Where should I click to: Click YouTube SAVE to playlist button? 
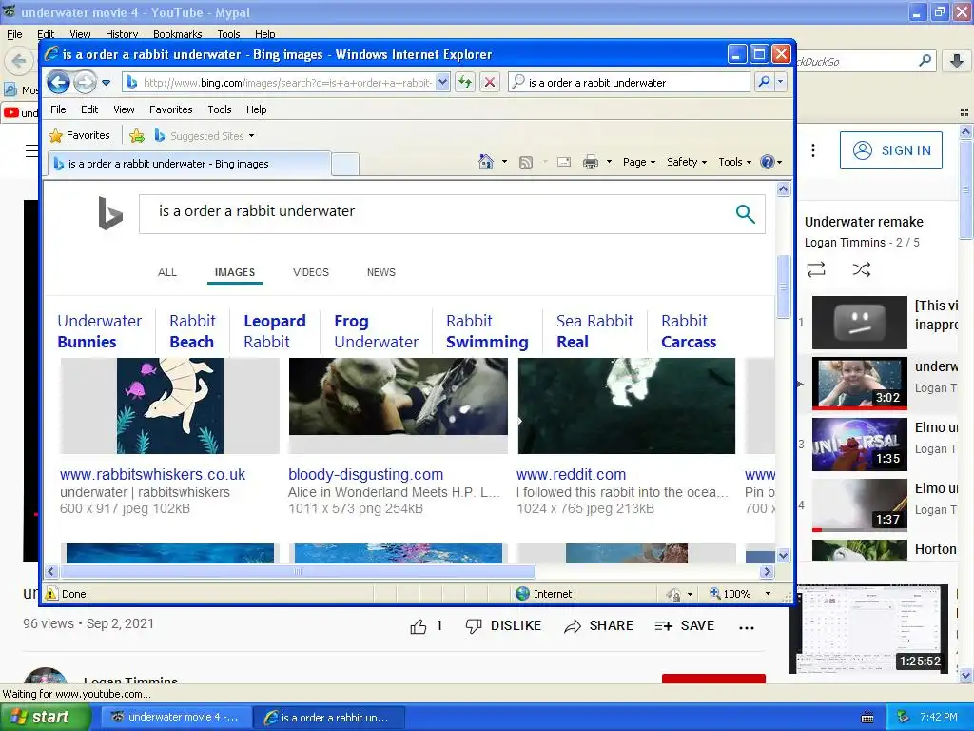(684, 626)
